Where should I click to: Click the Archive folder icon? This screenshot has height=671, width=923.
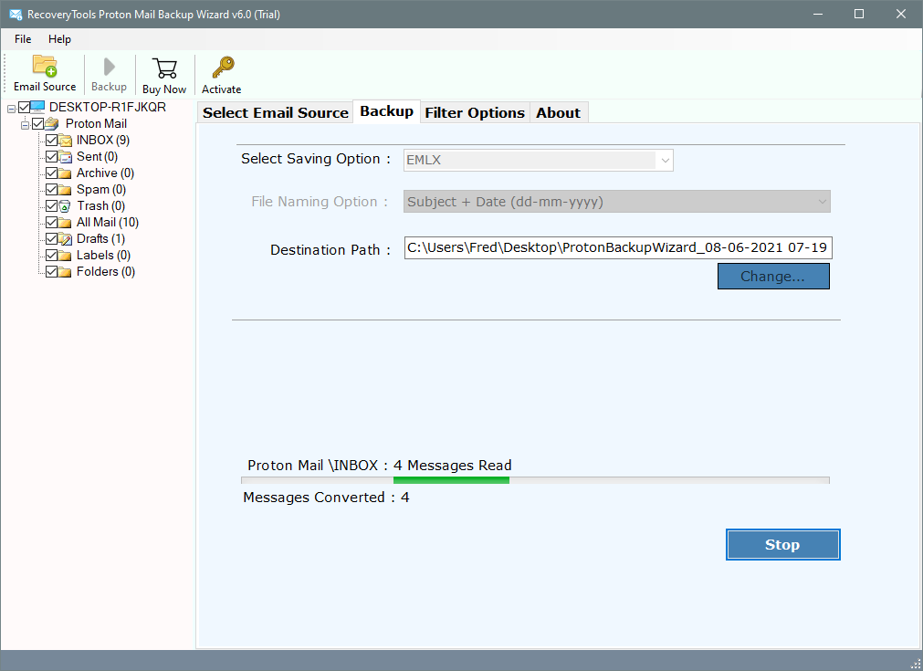[x=66, y=173]
